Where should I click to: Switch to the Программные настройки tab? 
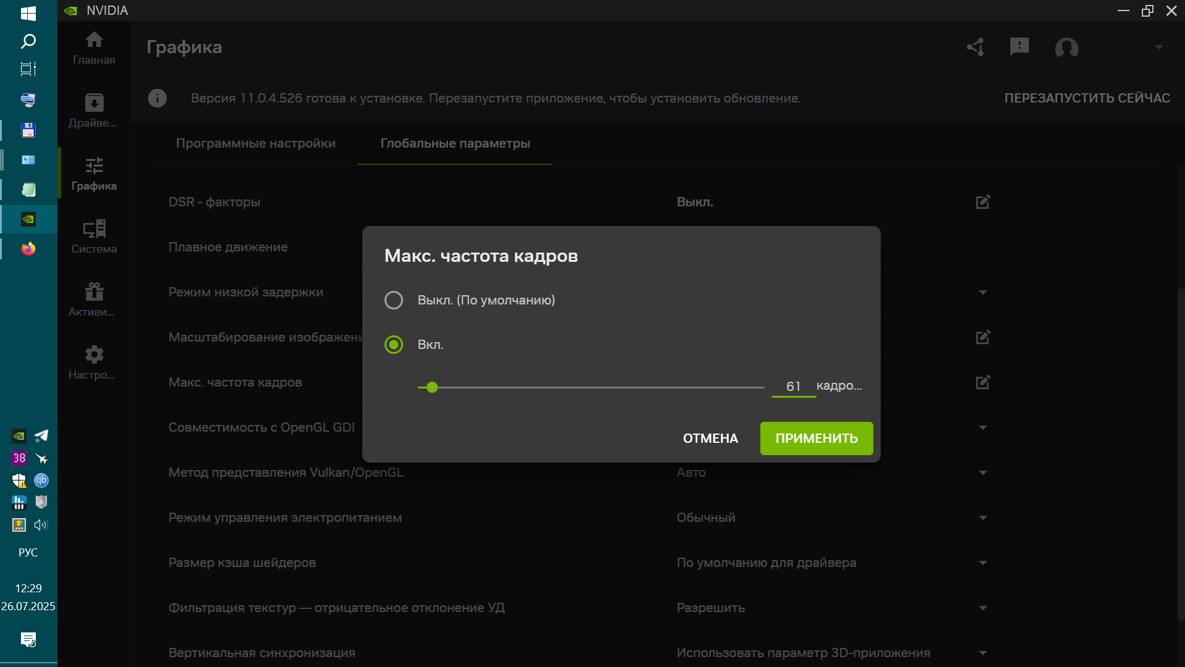pyautogui.click(x=256, y=143)
